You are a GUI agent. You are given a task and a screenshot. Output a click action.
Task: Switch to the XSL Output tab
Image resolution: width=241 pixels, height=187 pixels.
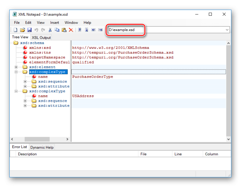pos(41,38)
